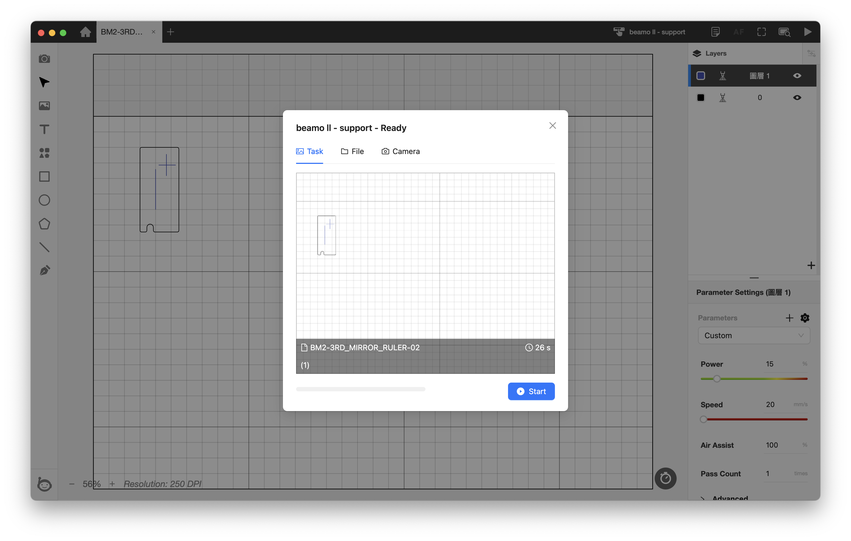Toggle visibility of layer 圖層 1
Screen dimensions: 851x541
pyautogui.click(x=797, y=76)
